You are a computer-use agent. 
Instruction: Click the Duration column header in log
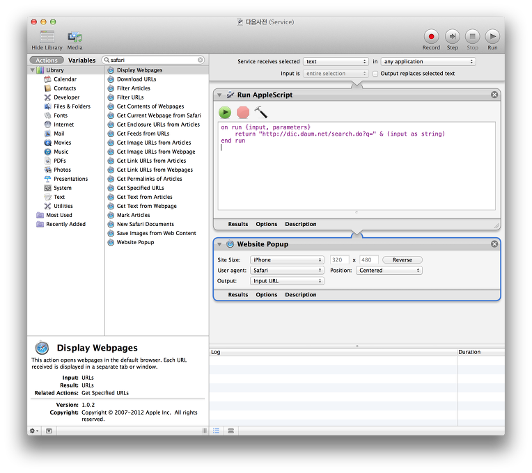coord(480,352)
